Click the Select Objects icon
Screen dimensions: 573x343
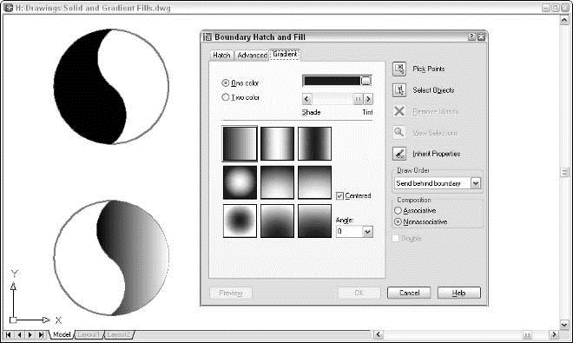(x=399, y=90)
